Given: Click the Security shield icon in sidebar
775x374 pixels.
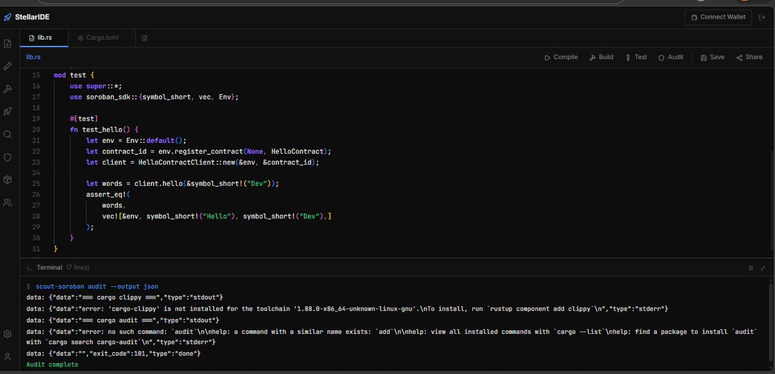Looking at the screenshot, I should (8, 156).
